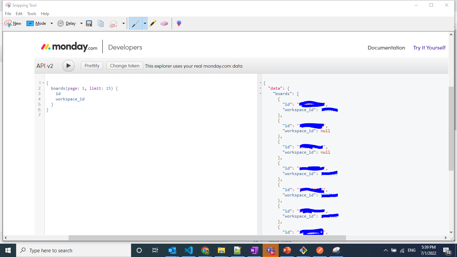Image resolution: width=457 pixels, height=257 pixels.
Task: Select the yellow Highlighter tool
Action: tap(153, 23)
